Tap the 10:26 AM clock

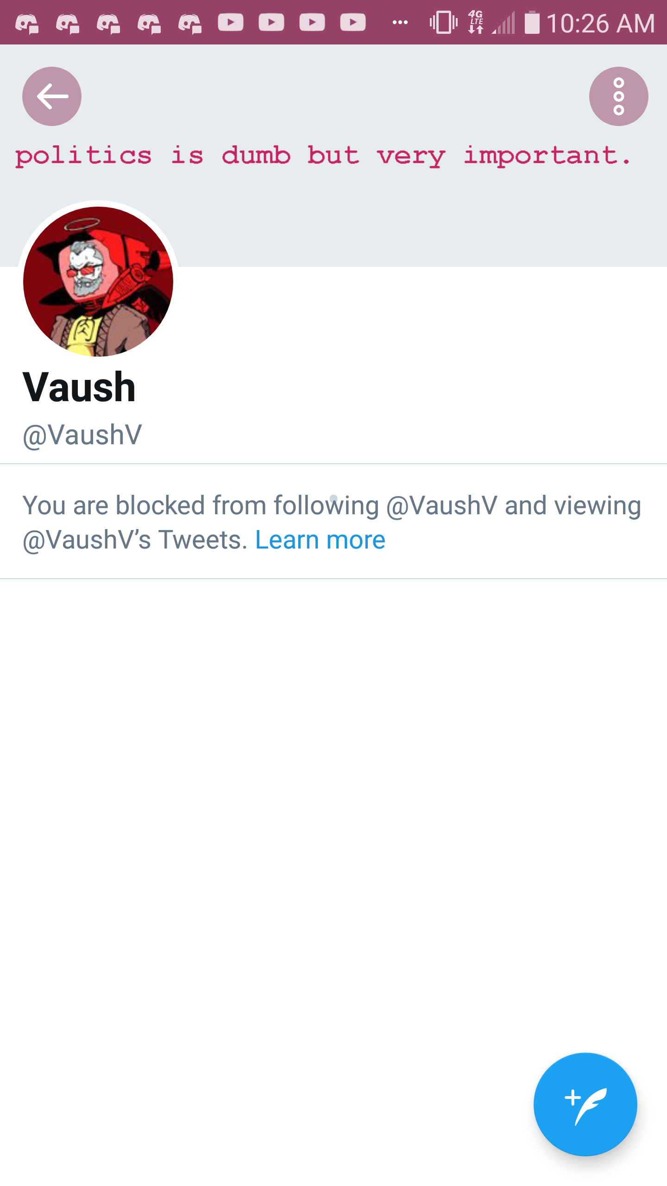click(x=601, y=23)
